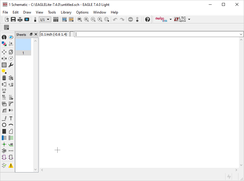Select the Circle drawing tool
The image size is (244, 181).
coord(4,125)
